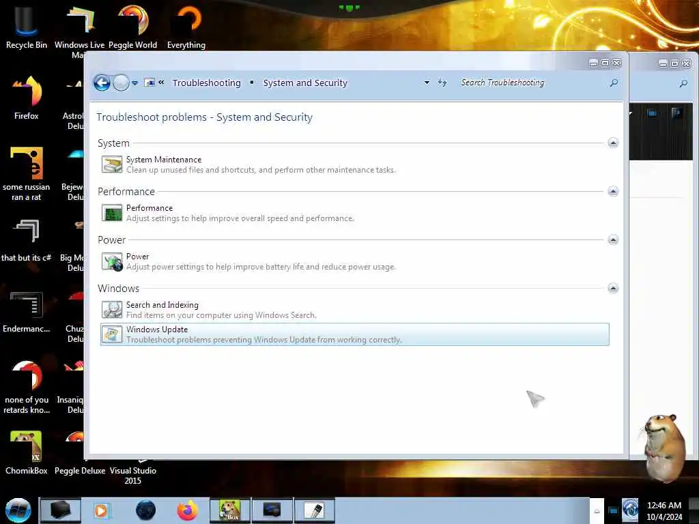699x524 pixels.
Task: Click the Back navigation arrow button
Action: tap(102, 83)
